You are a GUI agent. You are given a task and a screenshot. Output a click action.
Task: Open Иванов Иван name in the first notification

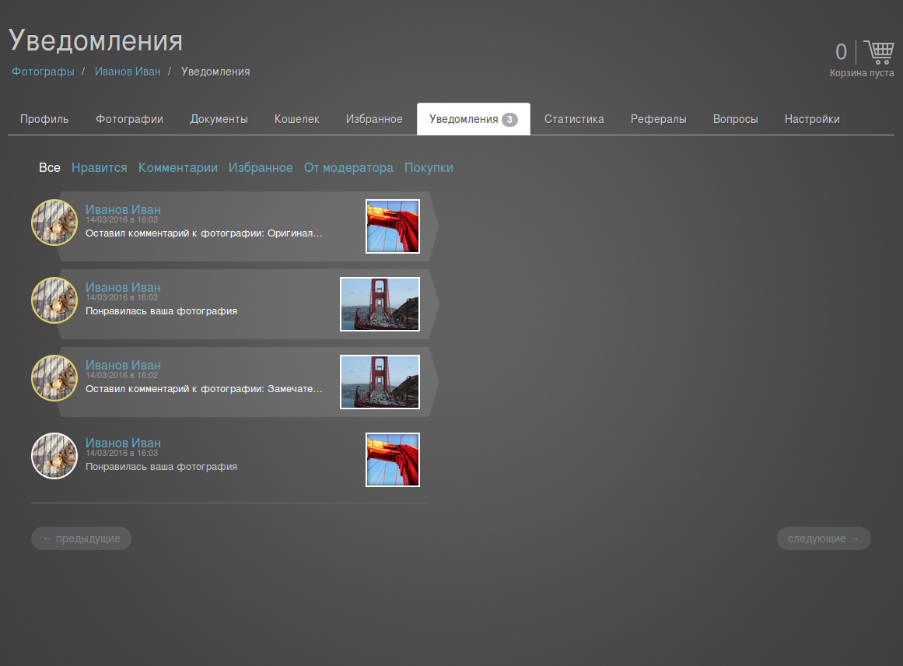[x=123, y=209]
